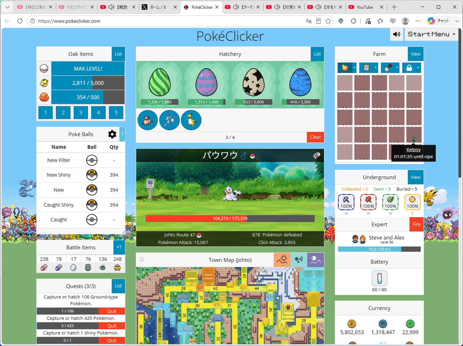Open the Oak Items List

tap(118, 54)
